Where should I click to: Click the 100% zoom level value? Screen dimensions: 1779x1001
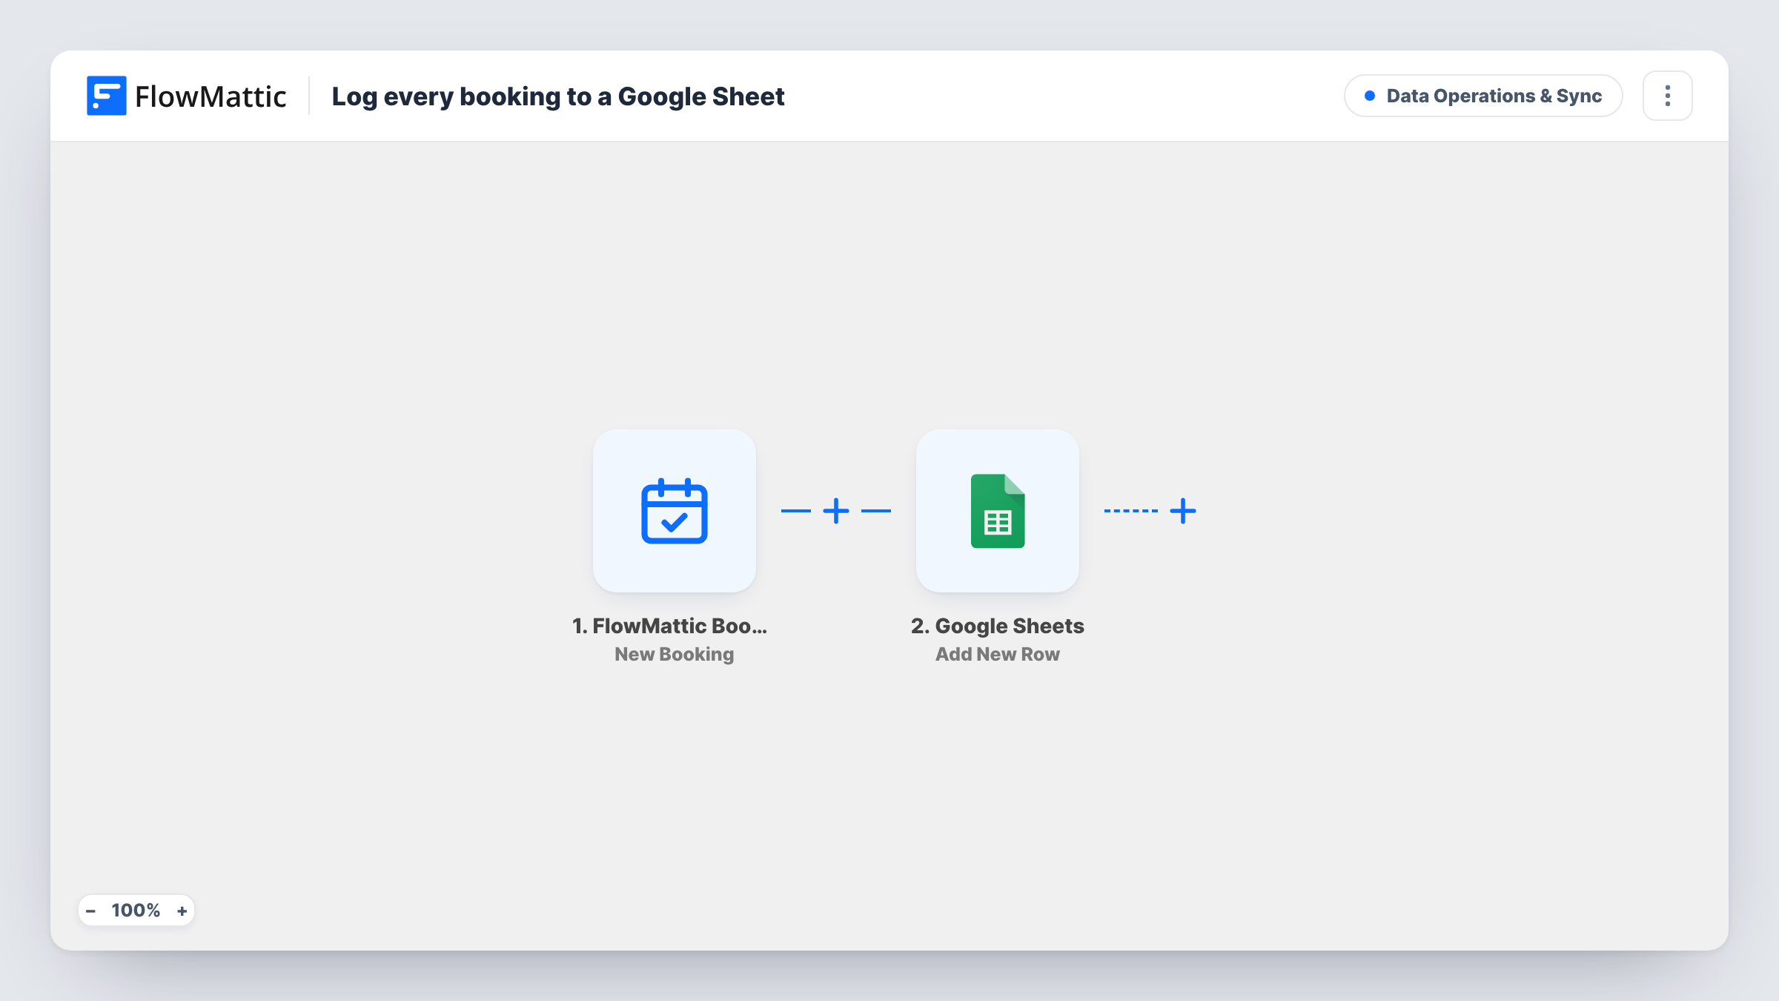tap(136, 911)
